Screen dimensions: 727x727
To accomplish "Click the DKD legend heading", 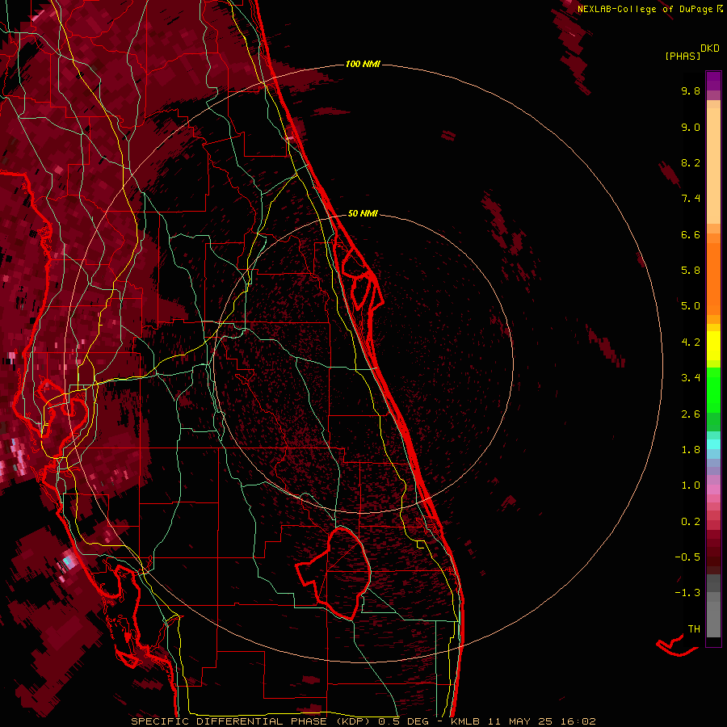I will 710,48.
